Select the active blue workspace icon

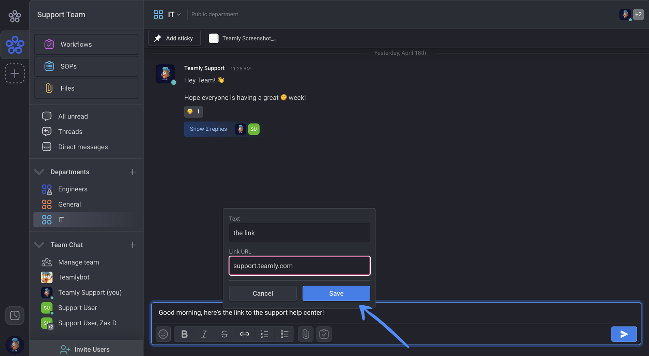point(15,45)
